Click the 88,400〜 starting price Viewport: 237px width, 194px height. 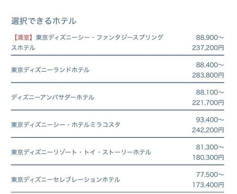pyautogui.click(x=210, y=65)
